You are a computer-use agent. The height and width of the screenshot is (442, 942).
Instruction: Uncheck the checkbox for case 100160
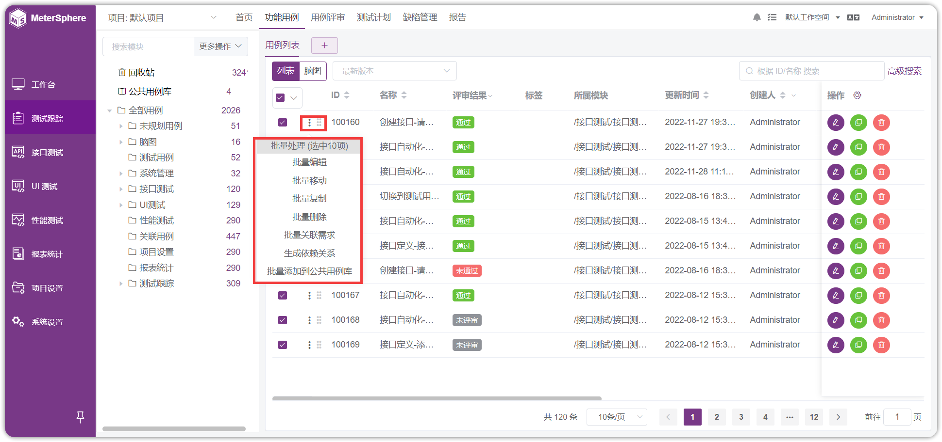pyautogui.click(x=283, y=123)
